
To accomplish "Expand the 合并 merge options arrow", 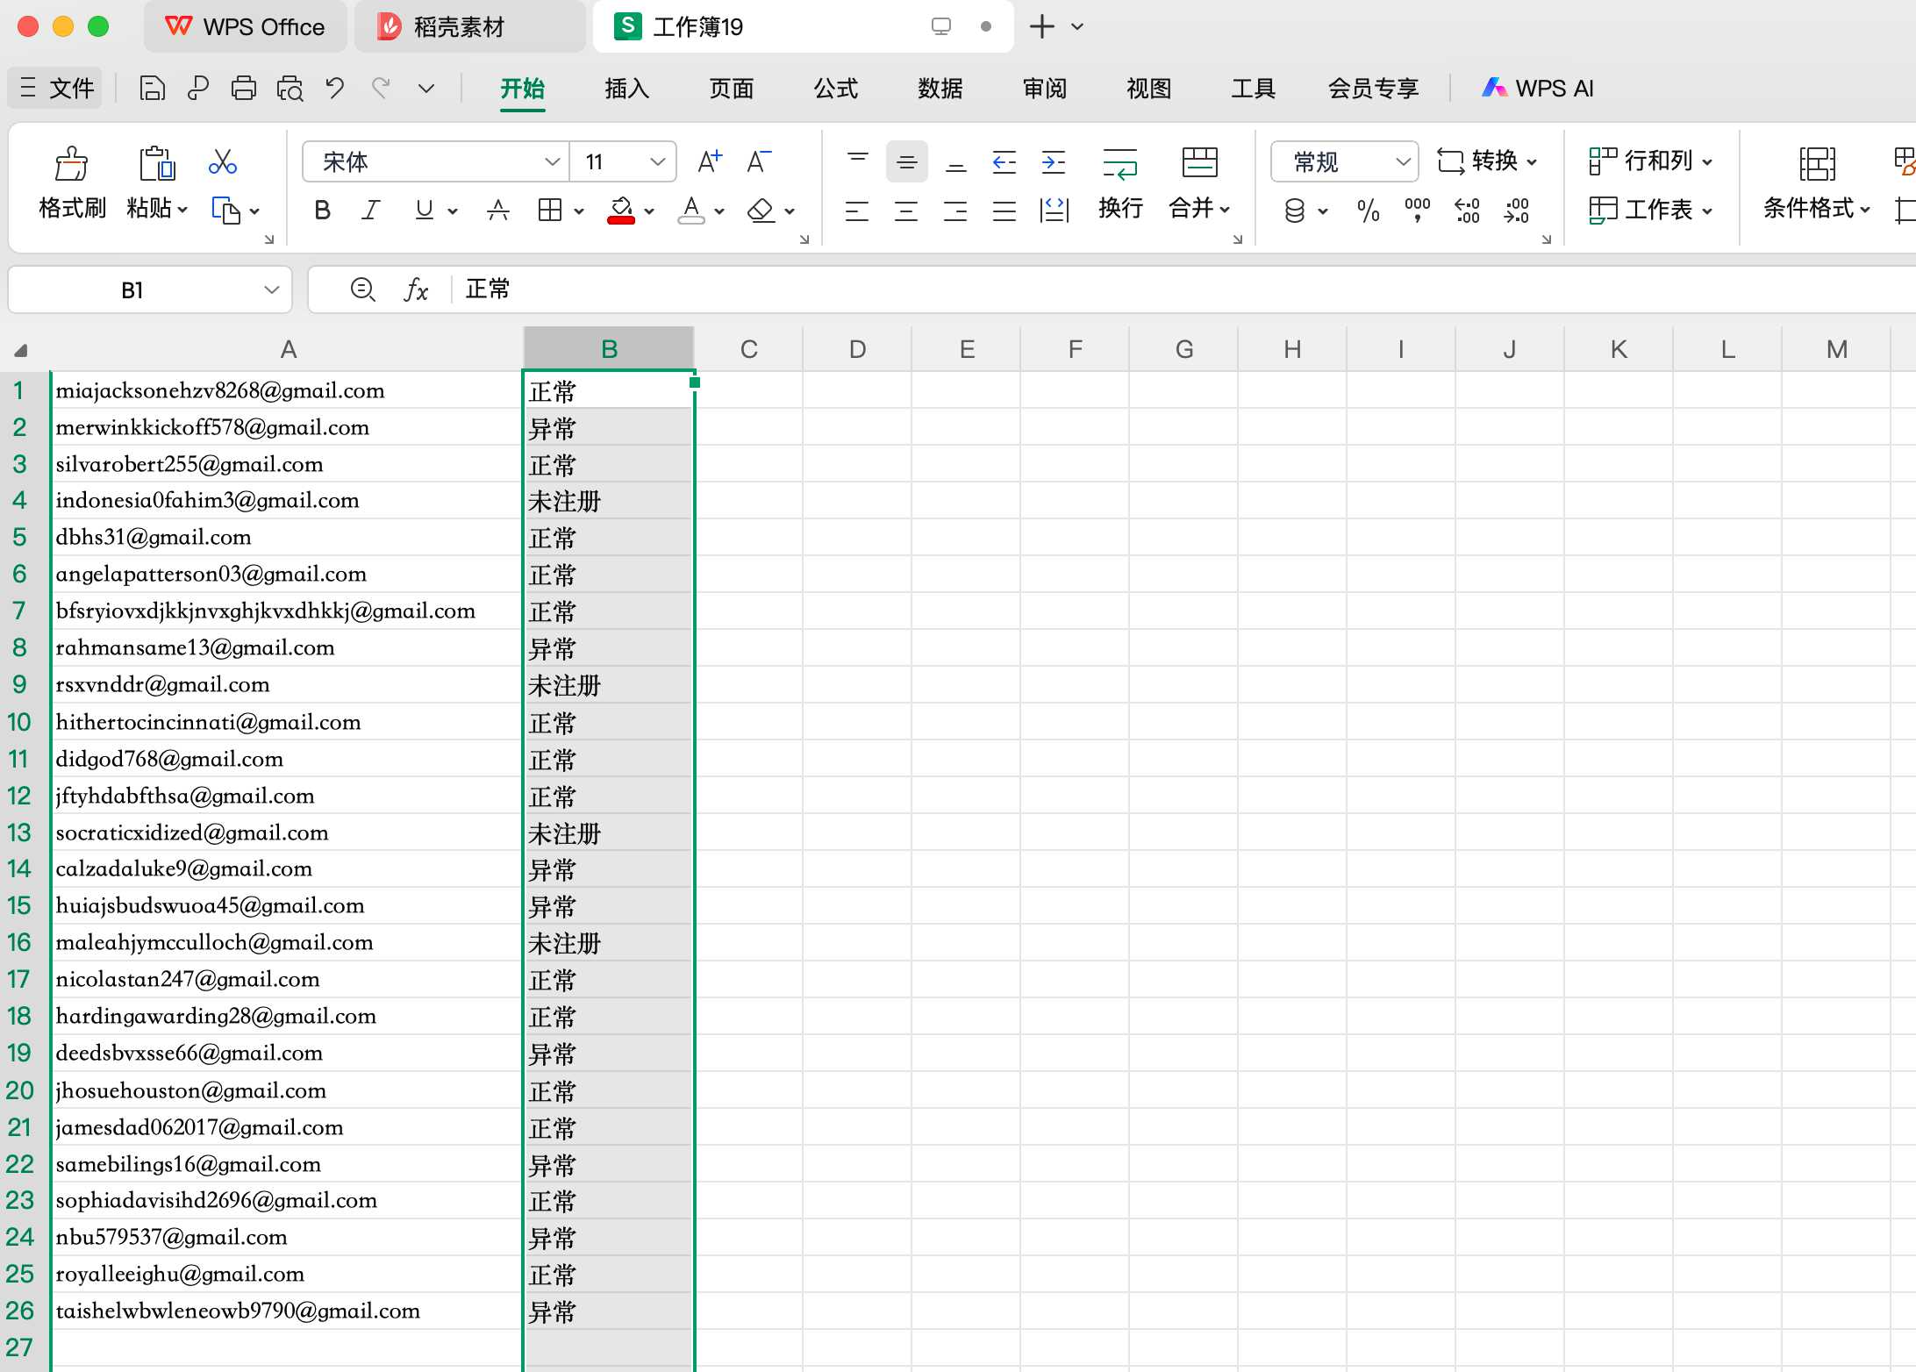I will click(1225, 210).
